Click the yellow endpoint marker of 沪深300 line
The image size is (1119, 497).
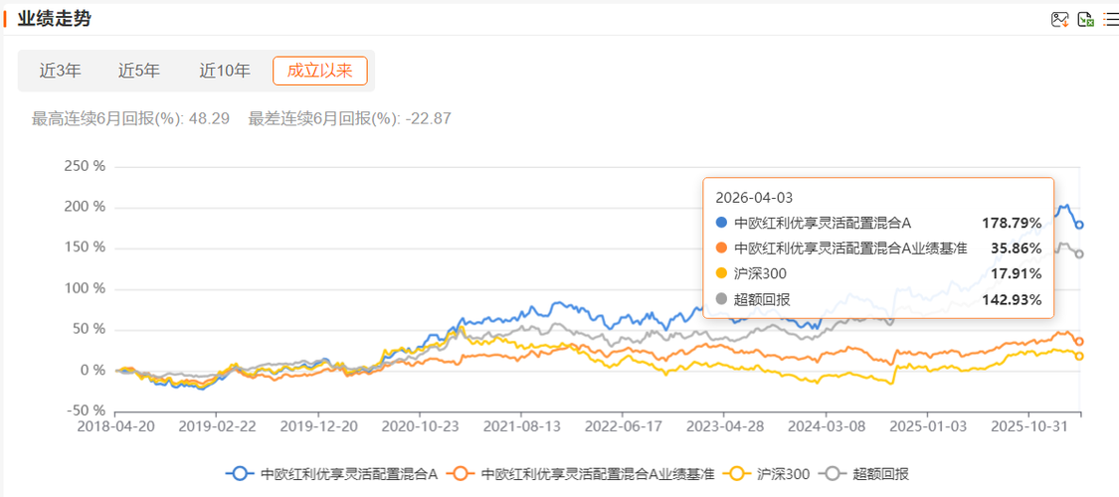click(x=1080, y=356)
